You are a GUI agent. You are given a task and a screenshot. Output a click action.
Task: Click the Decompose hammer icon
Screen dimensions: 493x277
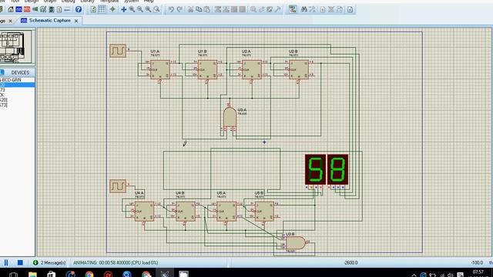click(278, 9)
